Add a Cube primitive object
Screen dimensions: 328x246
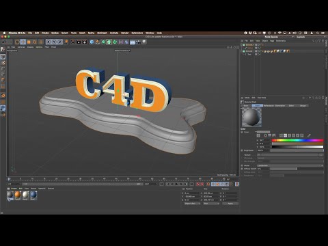[x=92, y=42]
